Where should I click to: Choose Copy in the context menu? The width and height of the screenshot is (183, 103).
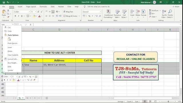tap(9, 31)
